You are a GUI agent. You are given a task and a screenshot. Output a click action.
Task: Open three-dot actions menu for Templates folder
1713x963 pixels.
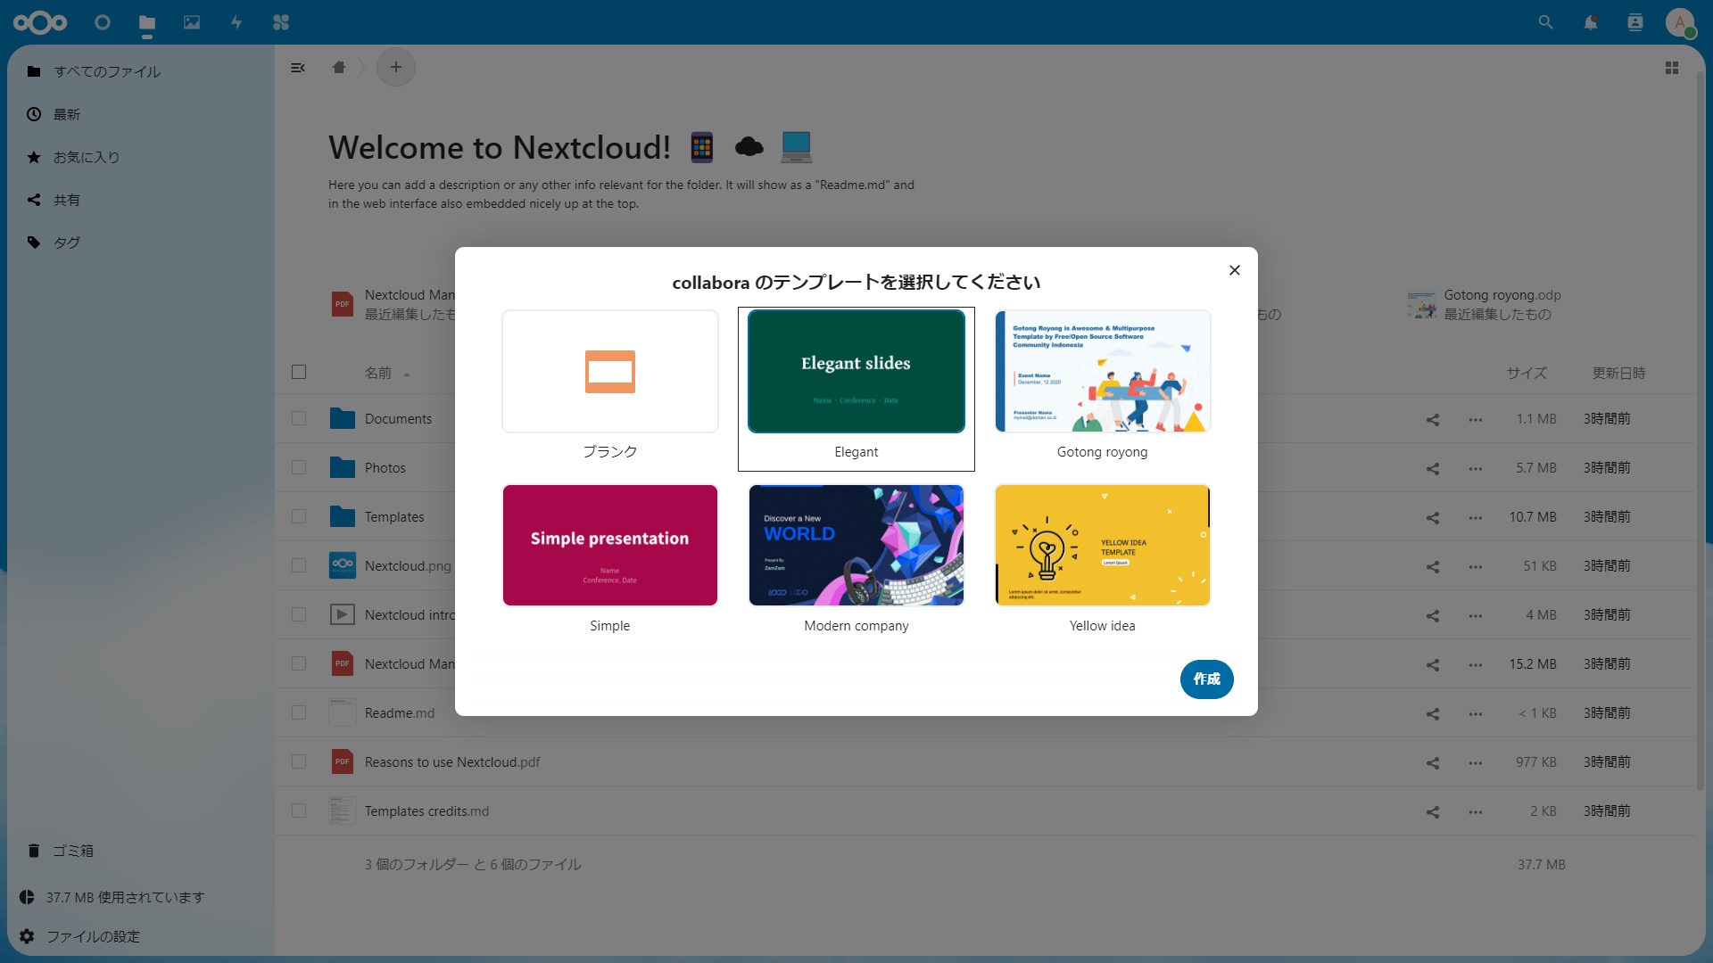tap(1475, 517)
